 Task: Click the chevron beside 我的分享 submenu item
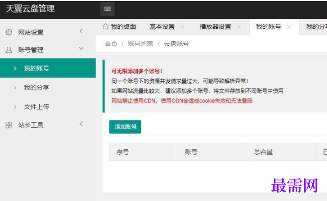(15, 88)
